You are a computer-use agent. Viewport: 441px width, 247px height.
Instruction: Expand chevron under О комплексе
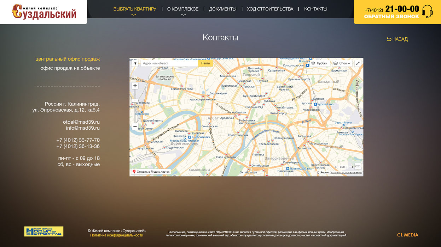pos(183,15)
